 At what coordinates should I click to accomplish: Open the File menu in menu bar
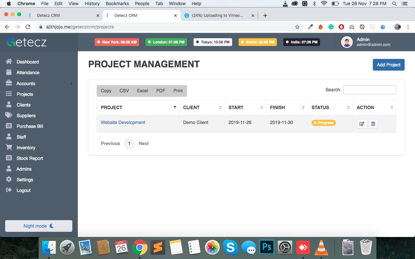[x=45, y=4]
